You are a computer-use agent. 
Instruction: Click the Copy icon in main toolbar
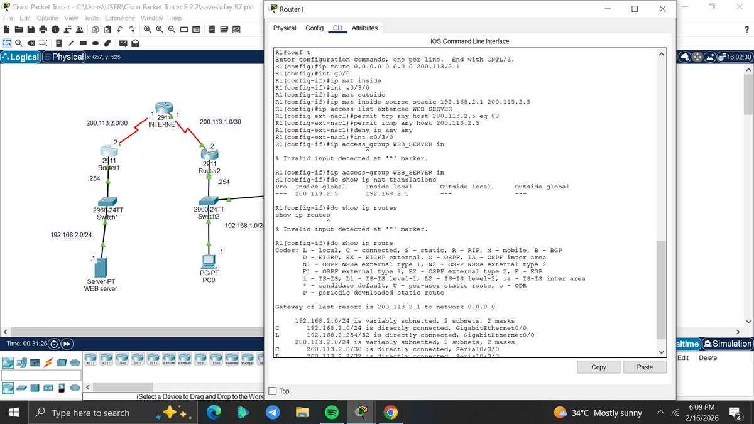[x=96, y=30]
